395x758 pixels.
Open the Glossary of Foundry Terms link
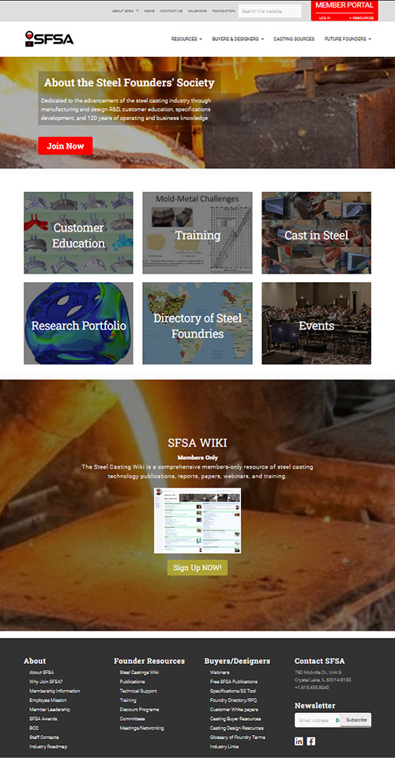(237, 737)
